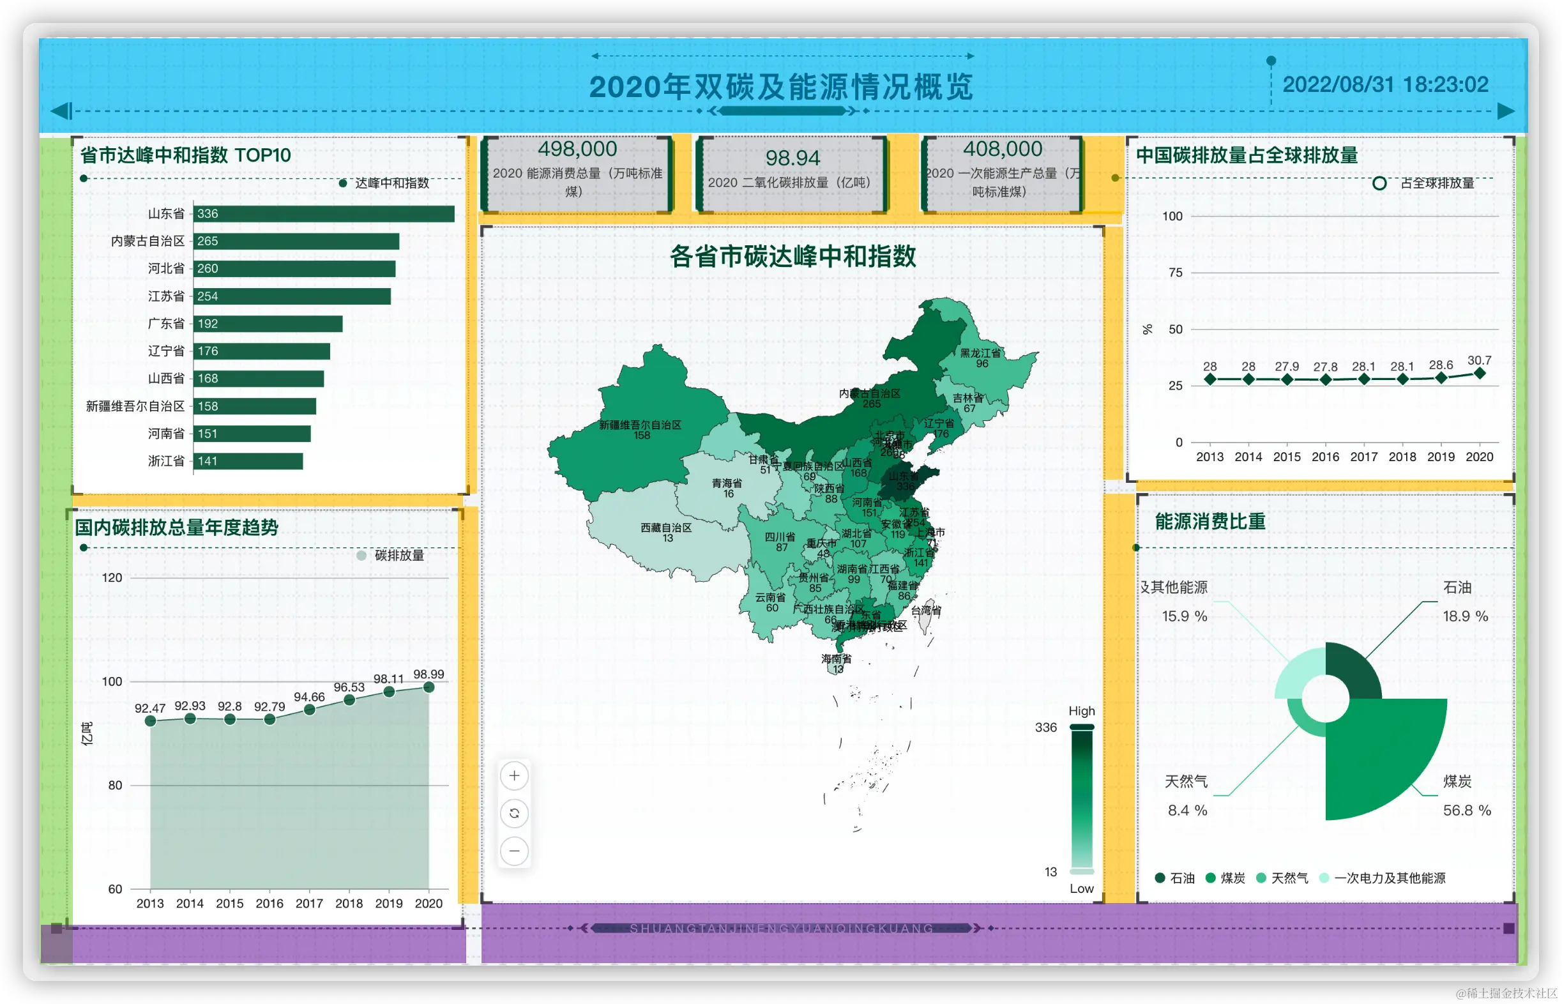The height and width of the screenshot is (1004, 1562).
Task: Click the left arrow in header bar
Action: coord(61,111)
